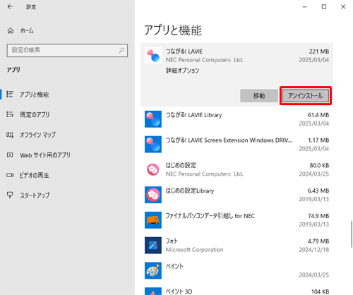Go back using the back arrow
Image resolution: width=353 pixels, height=295 pixels.
(x=10, y=6)
